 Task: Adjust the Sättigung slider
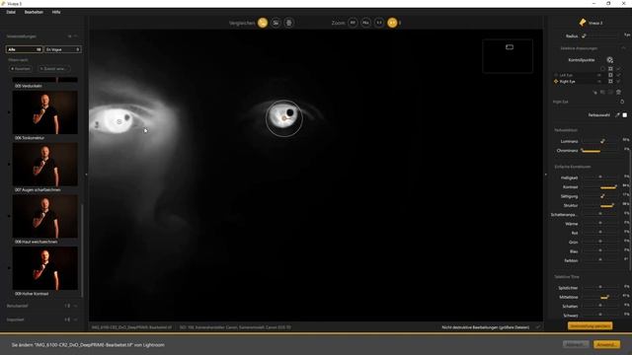599,196
